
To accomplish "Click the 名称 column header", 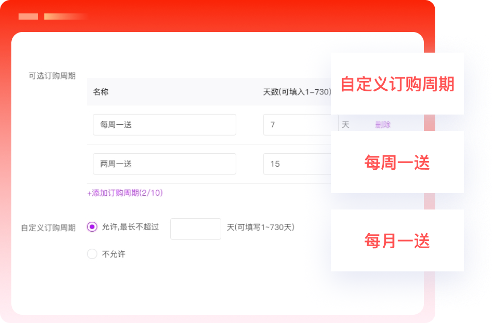I will point(101,92).
